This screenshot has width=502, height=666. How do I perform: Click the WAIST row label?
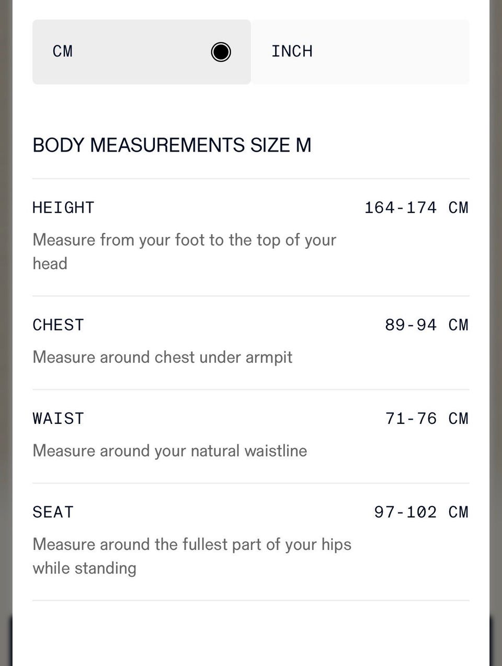[58, 418]
